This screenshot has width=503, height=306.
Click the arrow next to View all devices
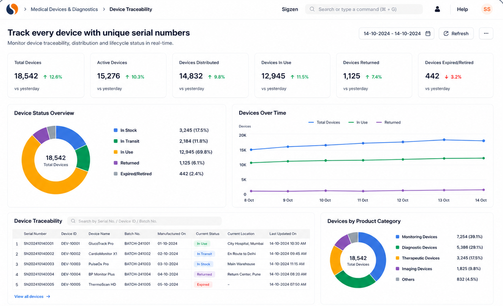click(x=48, y=297)
